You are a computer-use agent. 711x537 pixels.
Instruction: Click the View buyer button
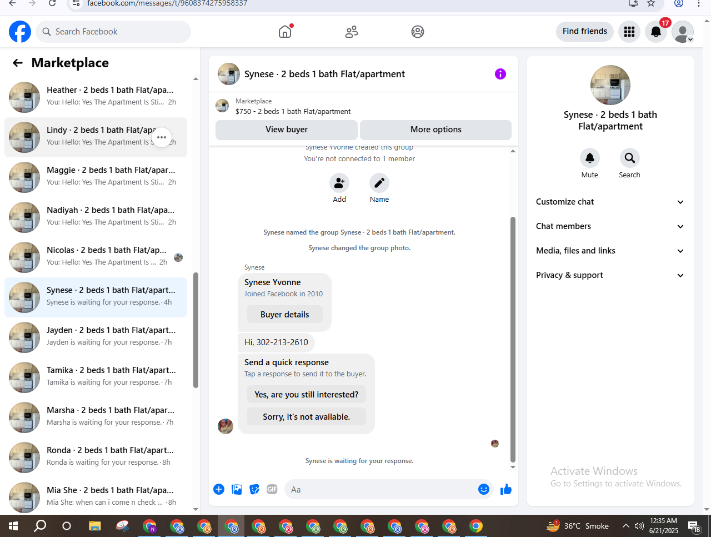(x=287, y=130)
